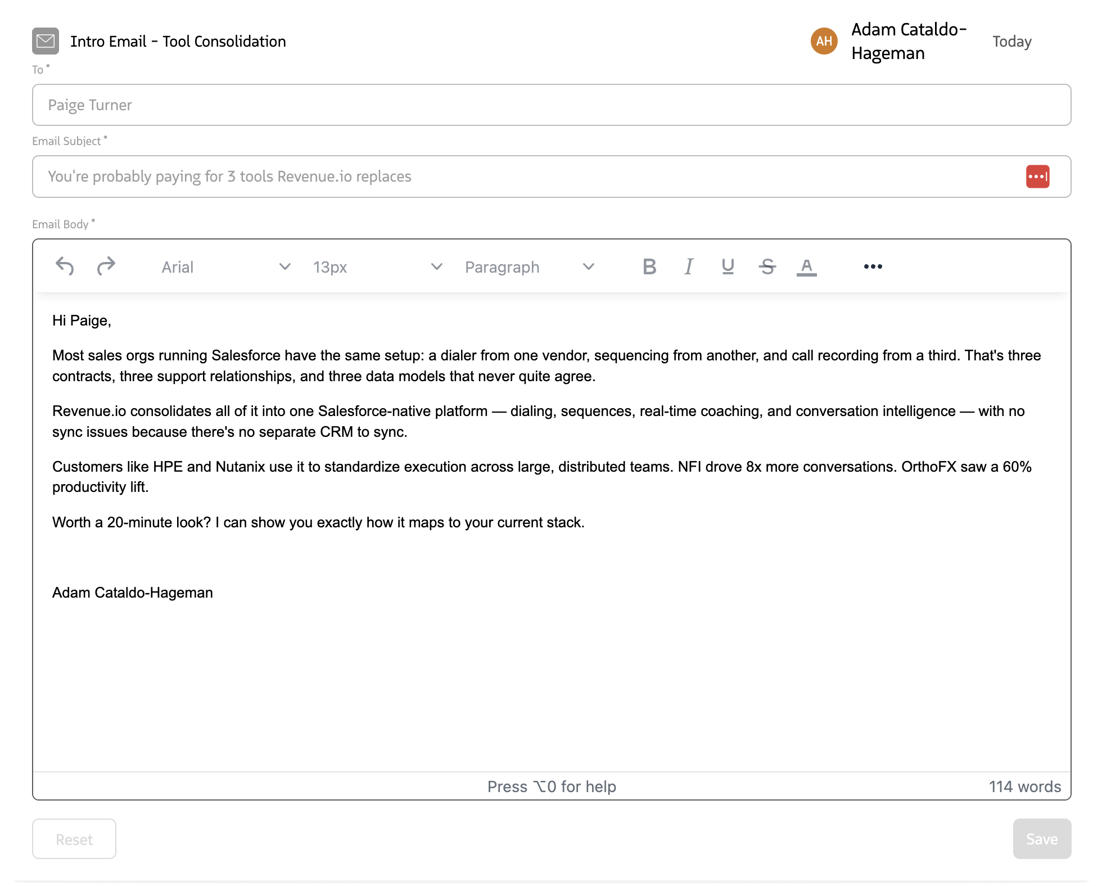
Task: Apply strikethrough formatting
Action: (767, 266)
